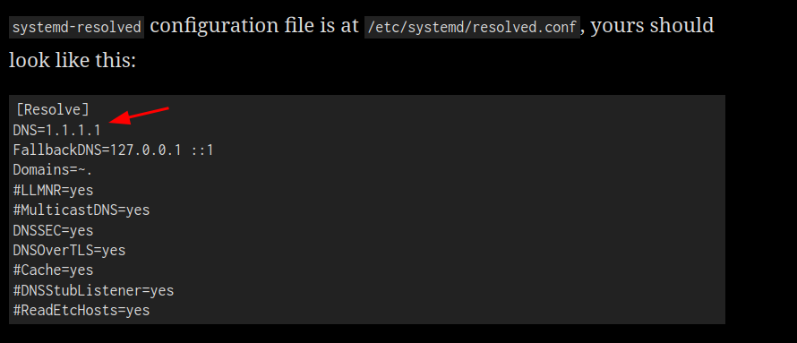Click the #ReadEtcHosts=yes line

(x=81, y=310)
